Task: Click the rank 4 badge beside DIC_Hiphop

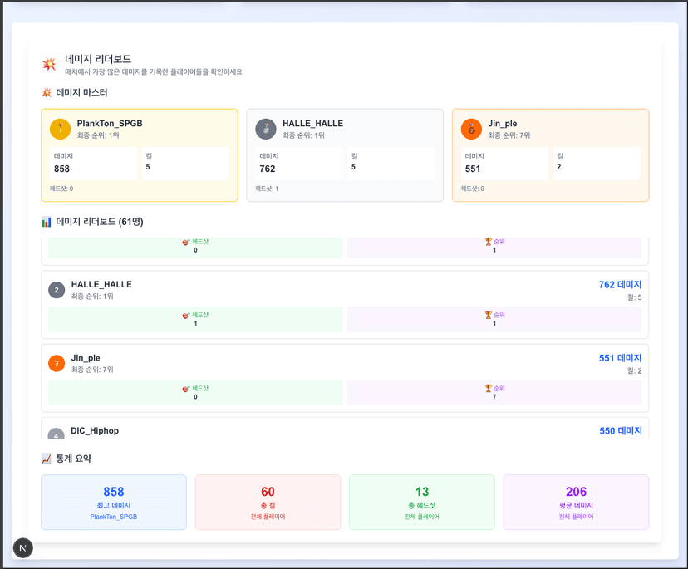Action: (57, 434)
